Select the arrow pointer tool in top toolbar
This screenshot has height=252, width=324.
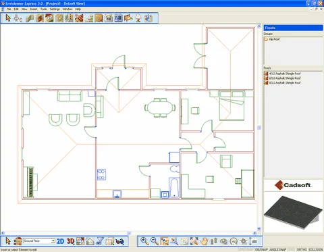8,18
